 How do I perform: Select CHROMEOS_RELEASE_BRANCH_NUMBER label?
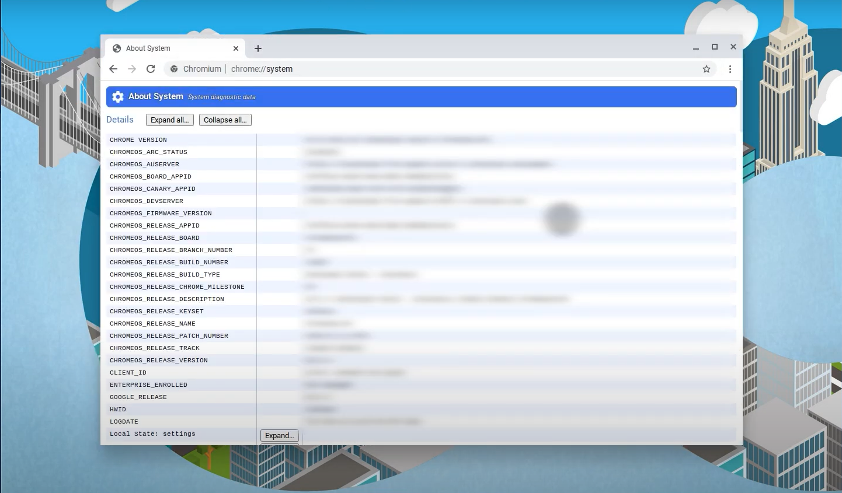171,250
